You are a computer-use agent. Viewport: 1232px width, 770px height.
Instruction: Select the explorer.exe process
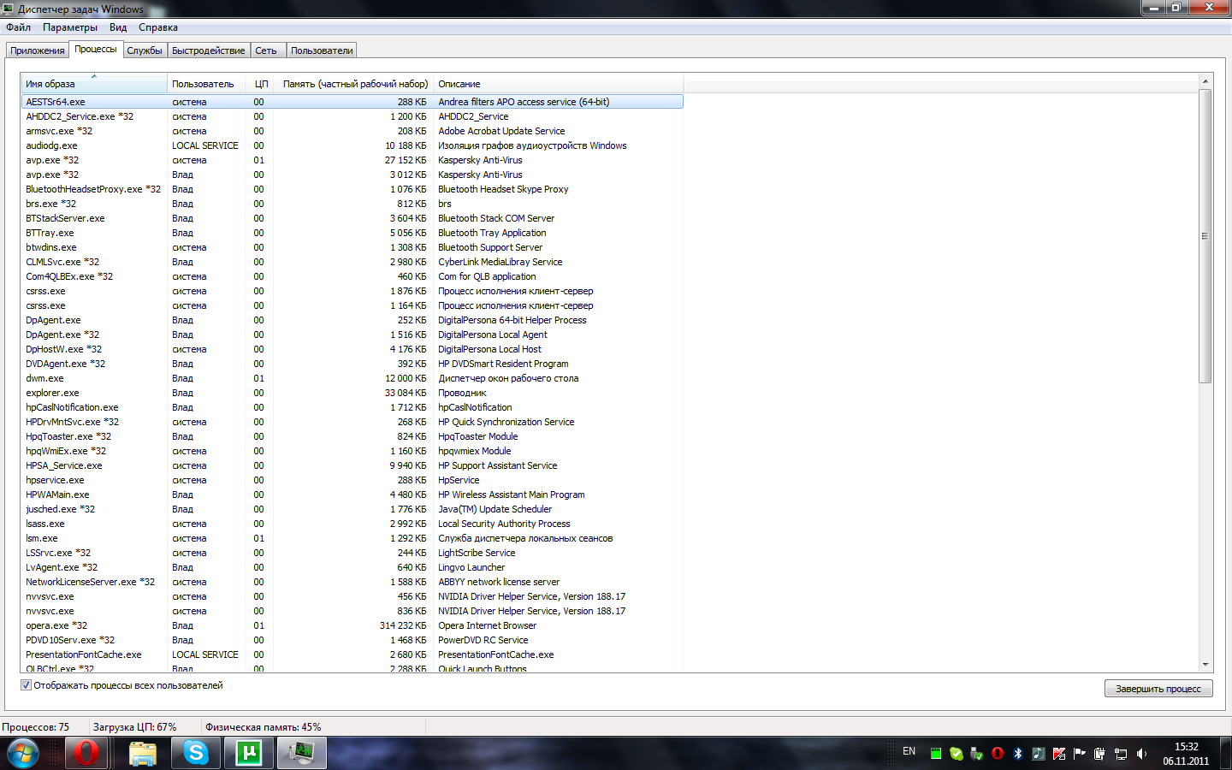click(352, 393)
